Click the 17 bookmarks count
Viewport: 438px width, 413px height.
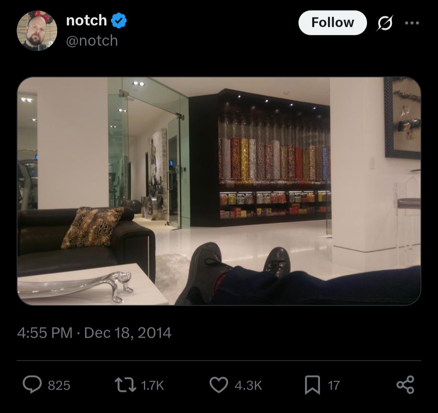(x=333, y=385)
